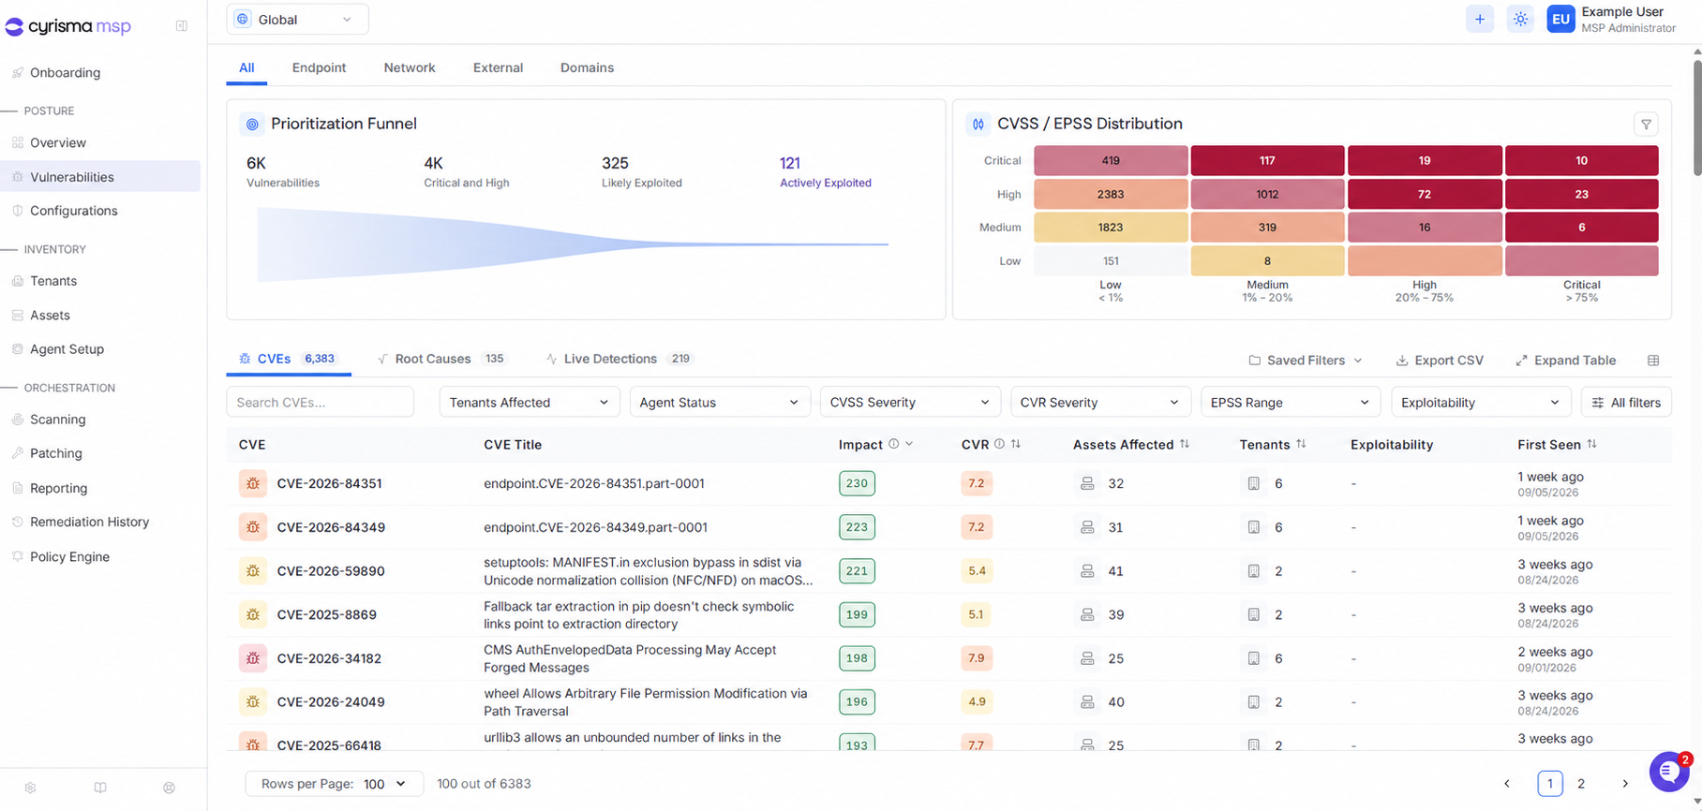Click Export CSV button
The image size is (1702, 811).
pos(1440,361)
